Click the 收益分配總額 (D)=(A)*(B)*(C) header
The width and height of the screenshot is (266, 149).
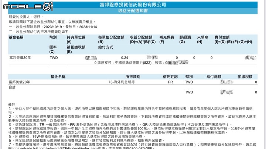click(143, 39)
